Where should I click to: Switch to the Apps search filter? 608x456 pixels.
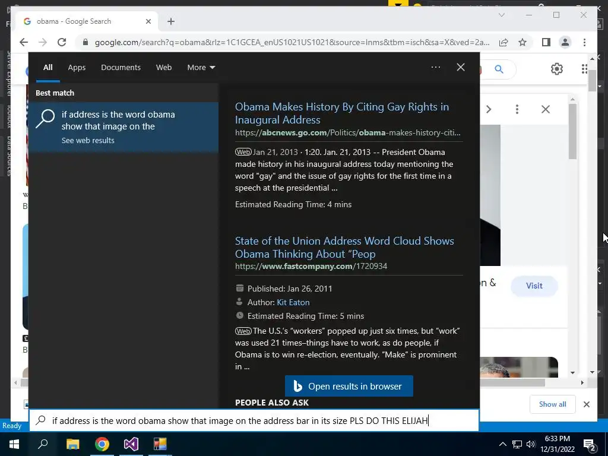click(x=77, y=68)
